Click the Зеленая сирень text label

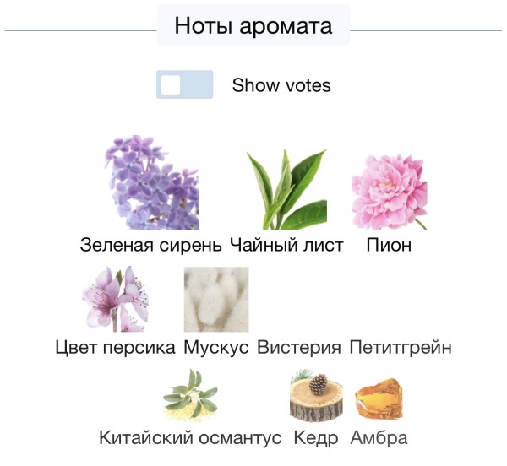(x=151, y=245)
